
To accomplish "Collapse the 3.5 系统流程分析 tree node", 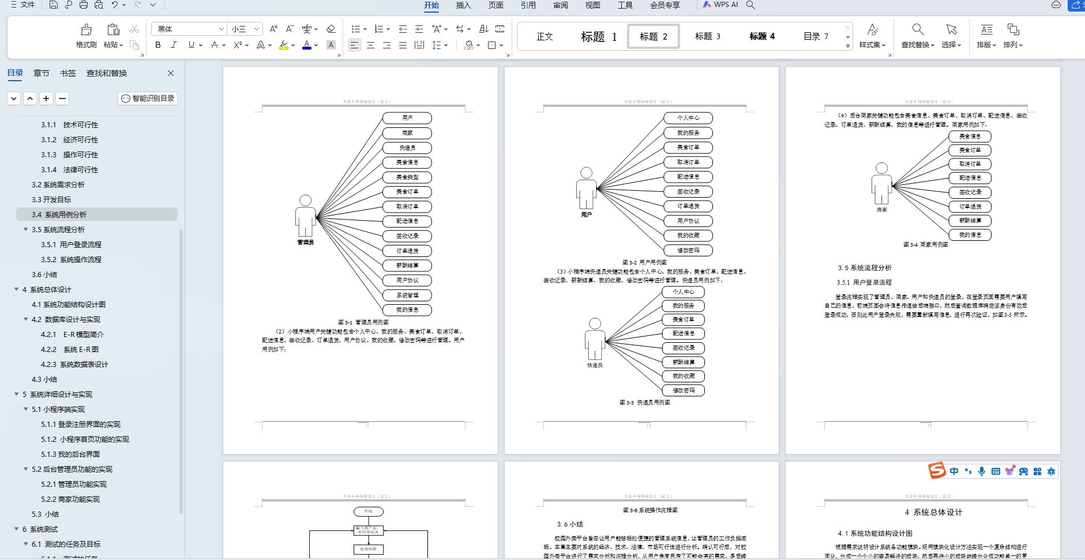I will pos(25,229).
